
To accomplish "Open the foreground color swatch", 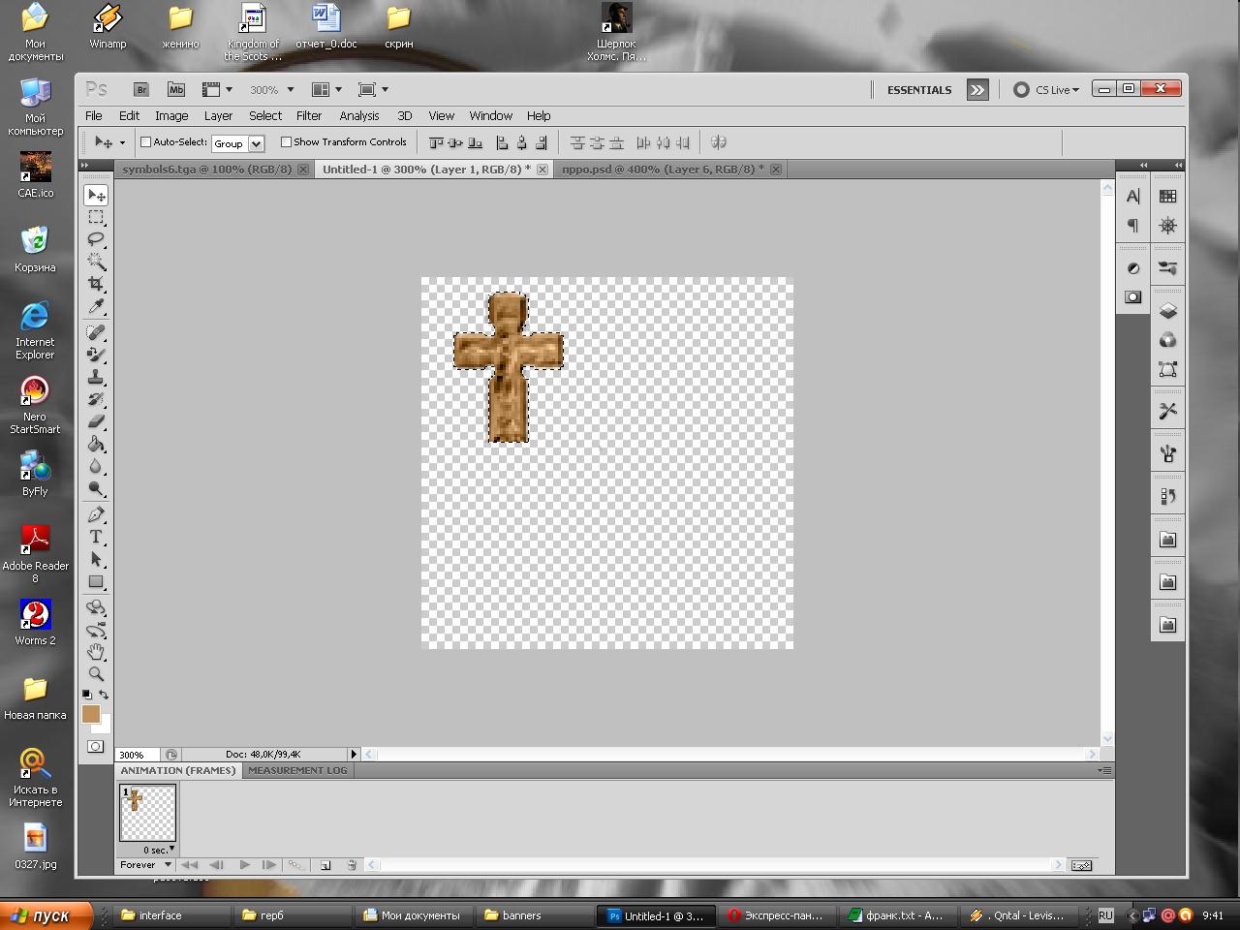I will coord(90,714).
